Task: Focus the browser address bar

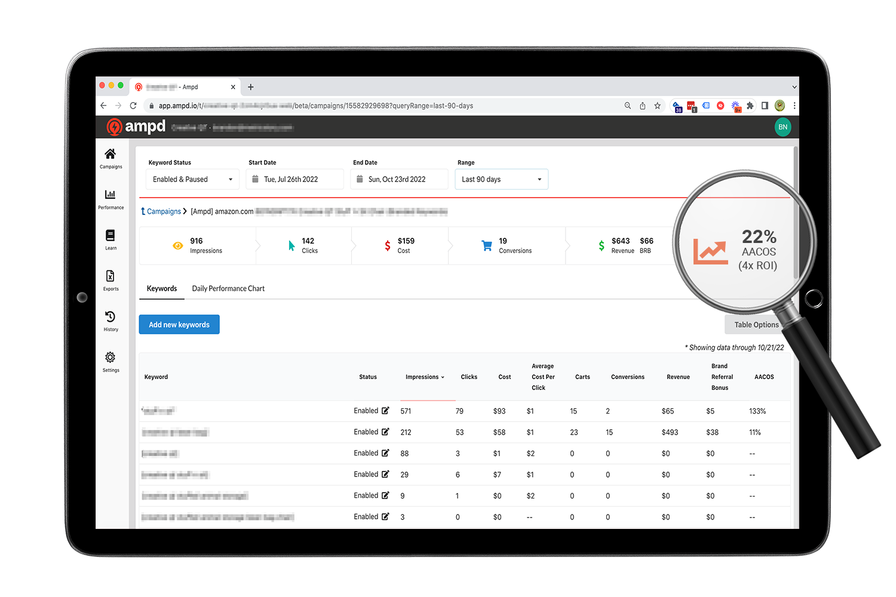Action: (382, 106)
